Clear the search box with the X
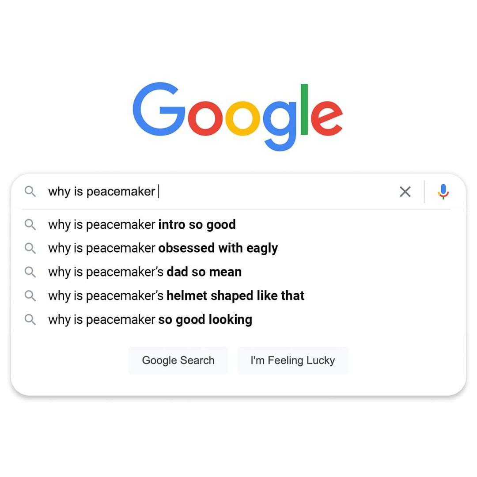The height and width of the screenshot is (477, 477). tap(405, 192)
